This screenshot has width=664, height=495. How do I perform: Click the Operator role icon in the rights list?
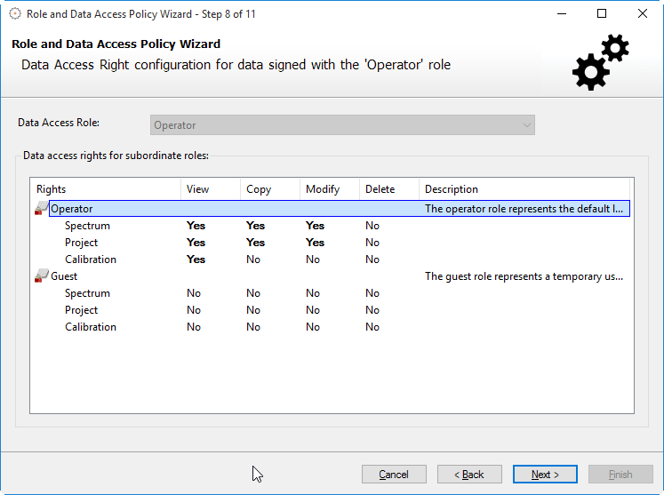42,209
